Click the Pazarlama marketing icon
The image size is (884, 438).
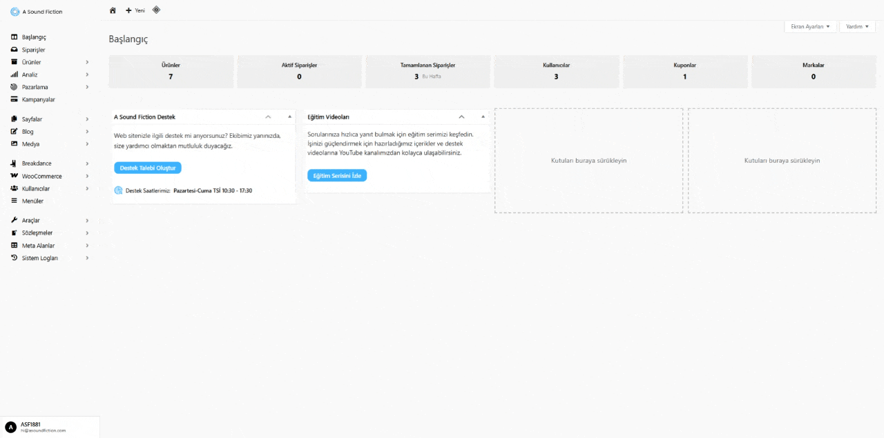(14, 87)
